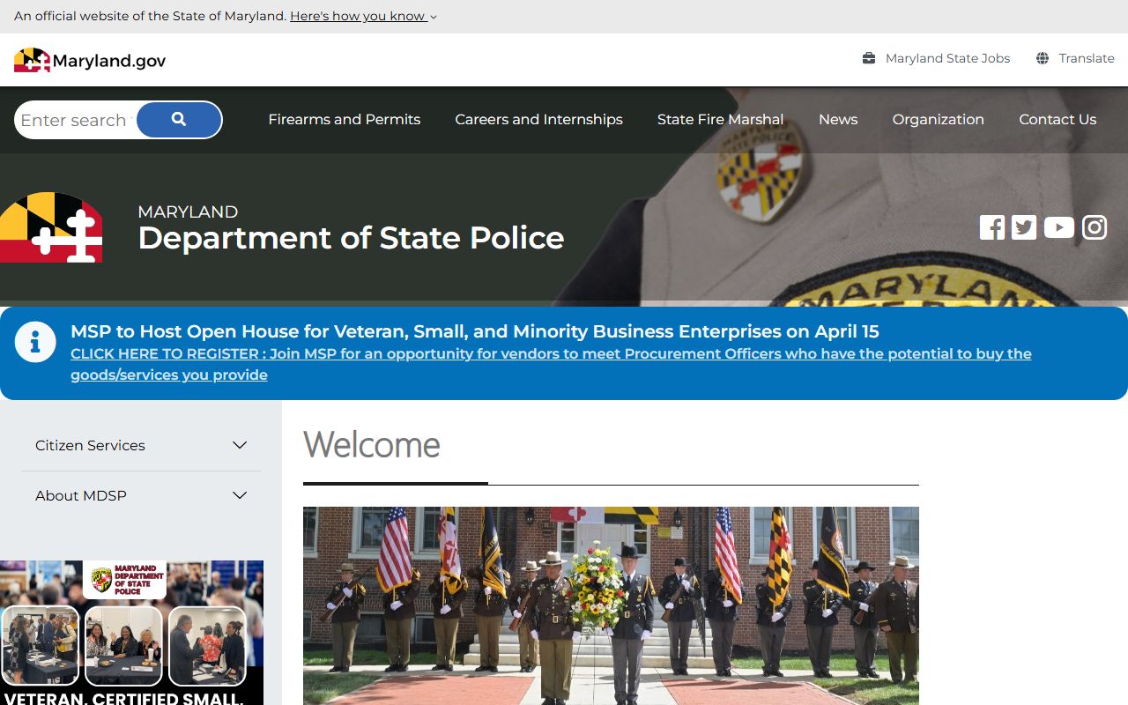Image resolution: width=1128 pixels, height=705 pixels.
Task: Select the Citizen Services sidebar item
Action: [x=141, y=445]
